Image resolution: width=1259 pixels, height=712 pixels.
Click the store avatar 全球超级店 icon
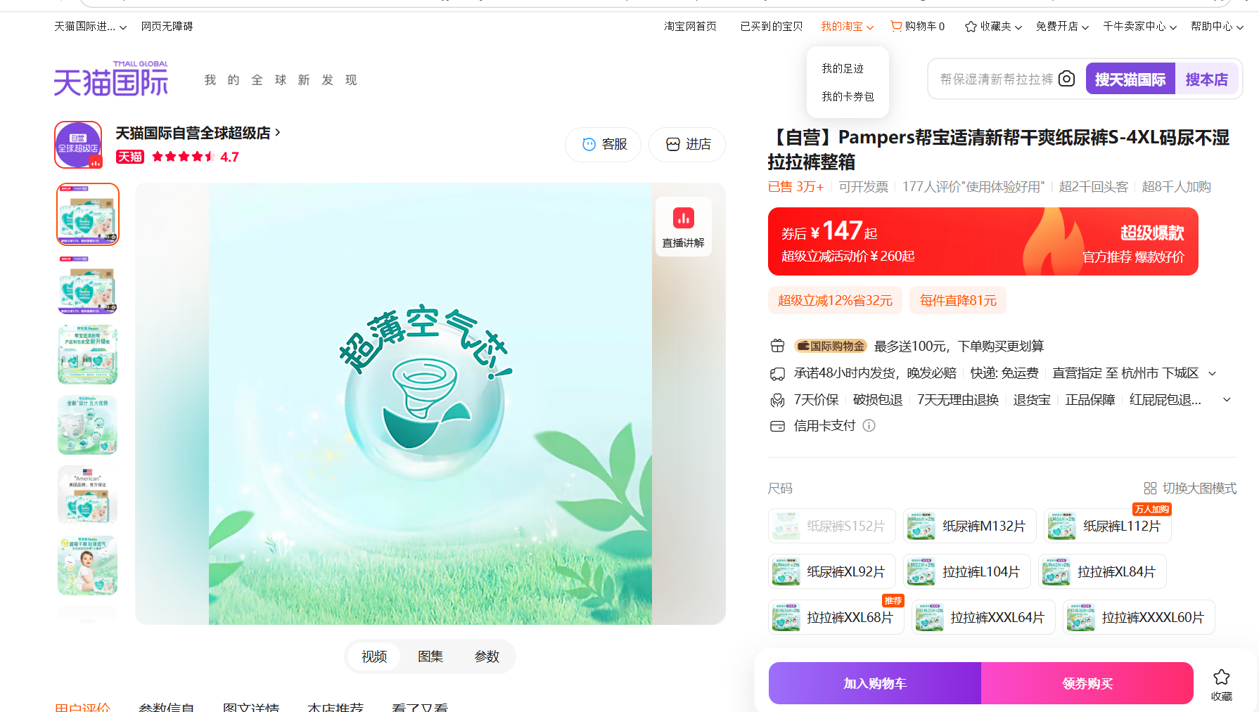coord(78,145)
